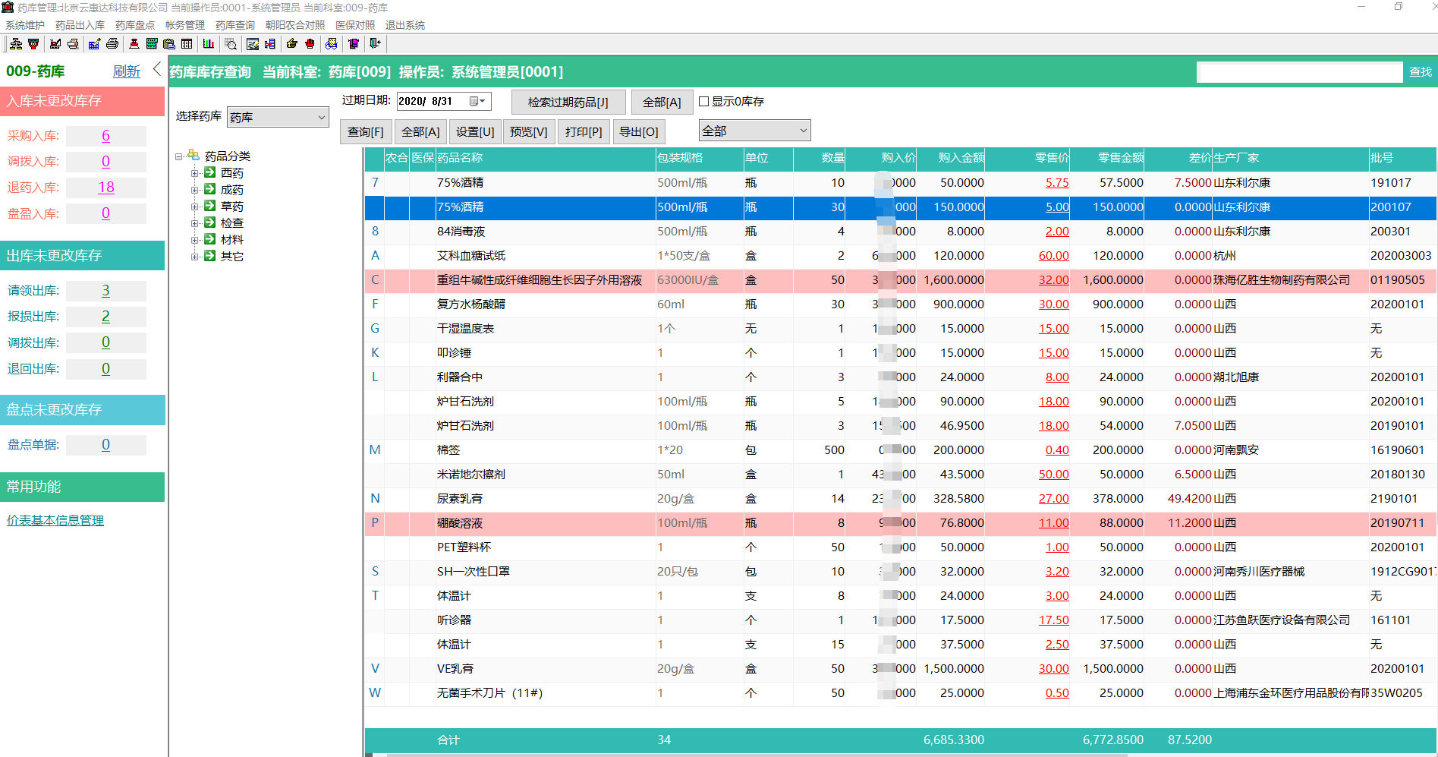Image resolution: width=1438 pixels, height=757 pixels.
Task: Click the 导出[O] export button
Action: (638, 132)
